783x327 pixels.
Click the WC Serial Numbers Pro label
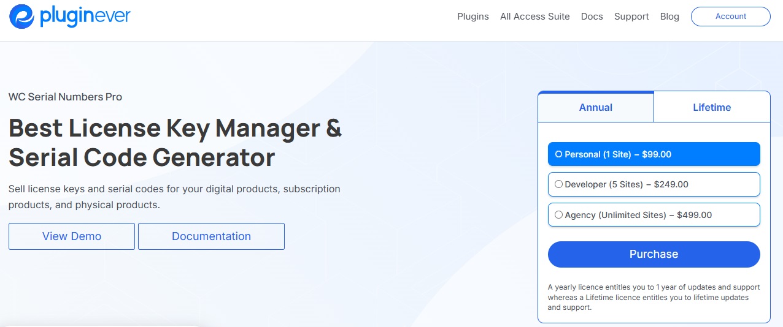65,97
